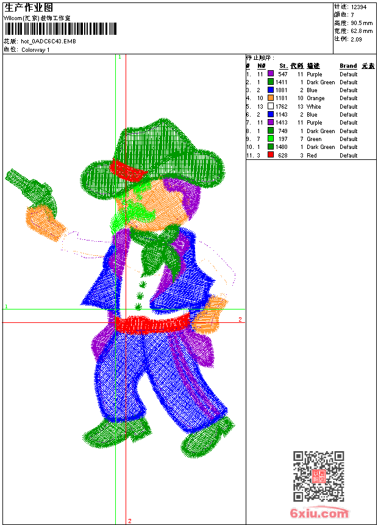Click the 'St.' column header

(283, 66)
